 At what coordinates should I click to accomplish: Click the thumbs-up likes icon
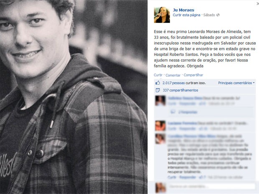pos(157,83)
